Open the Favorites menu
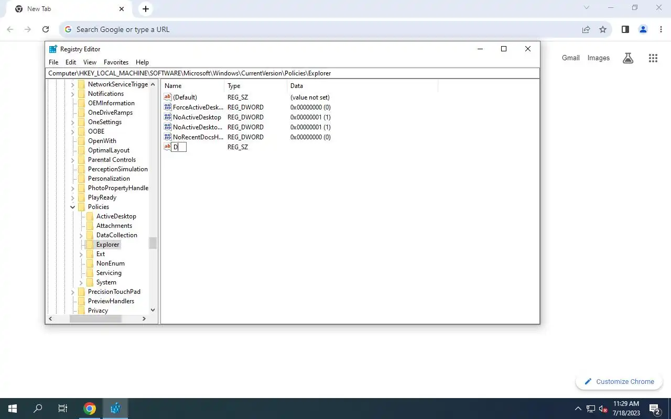 (116, 62)
